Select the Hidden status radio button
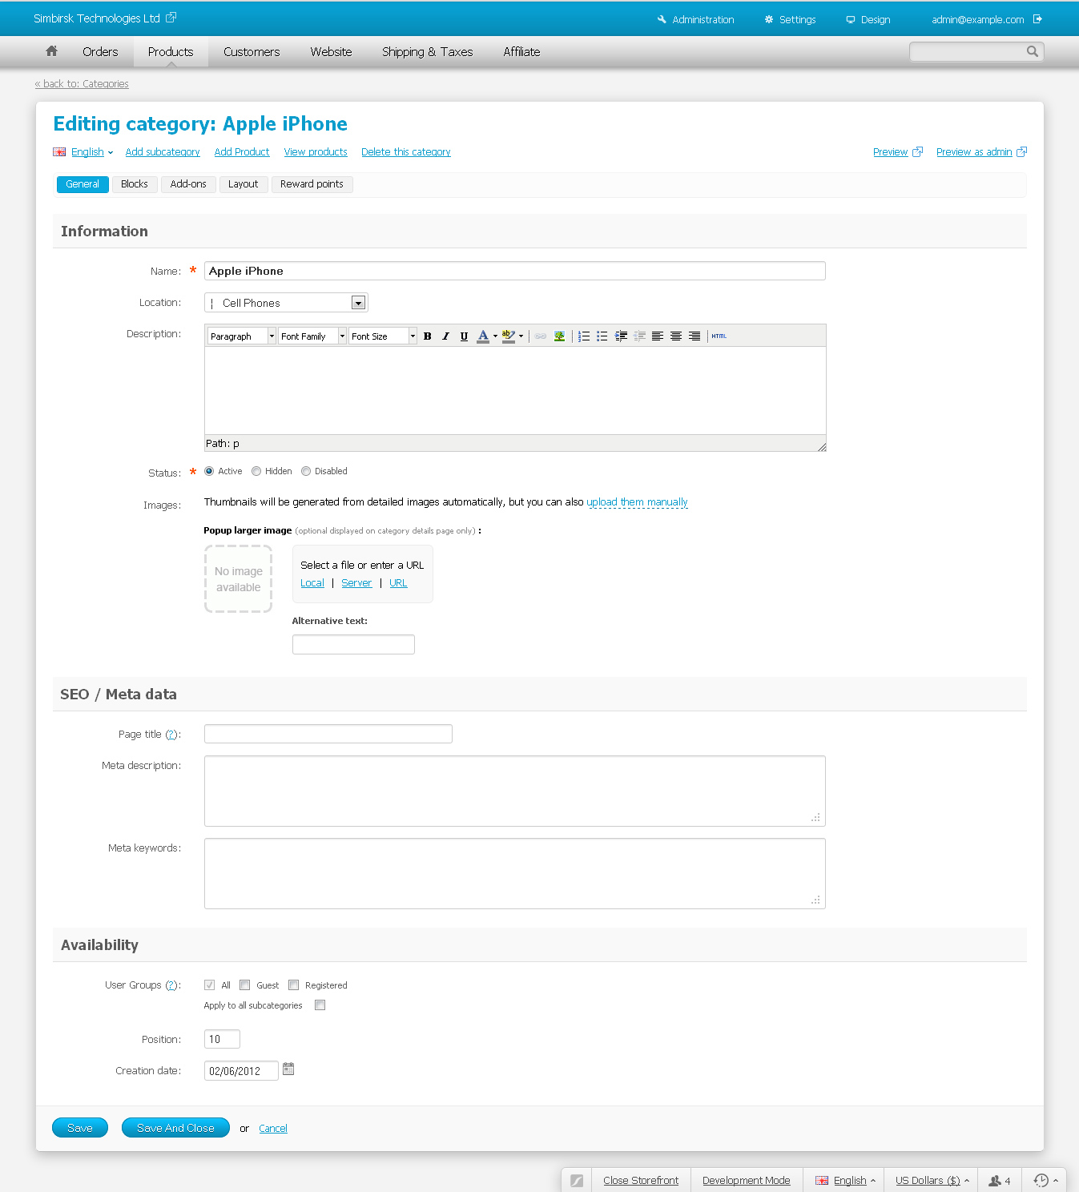 point(256,471)
